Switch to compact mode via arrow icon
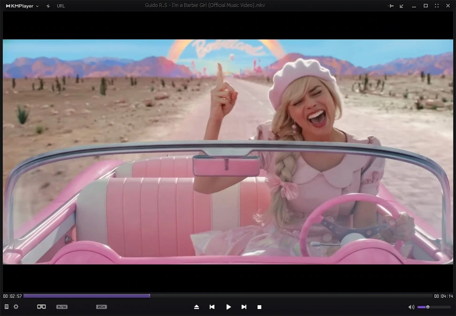456x316 pixels. 402,6
